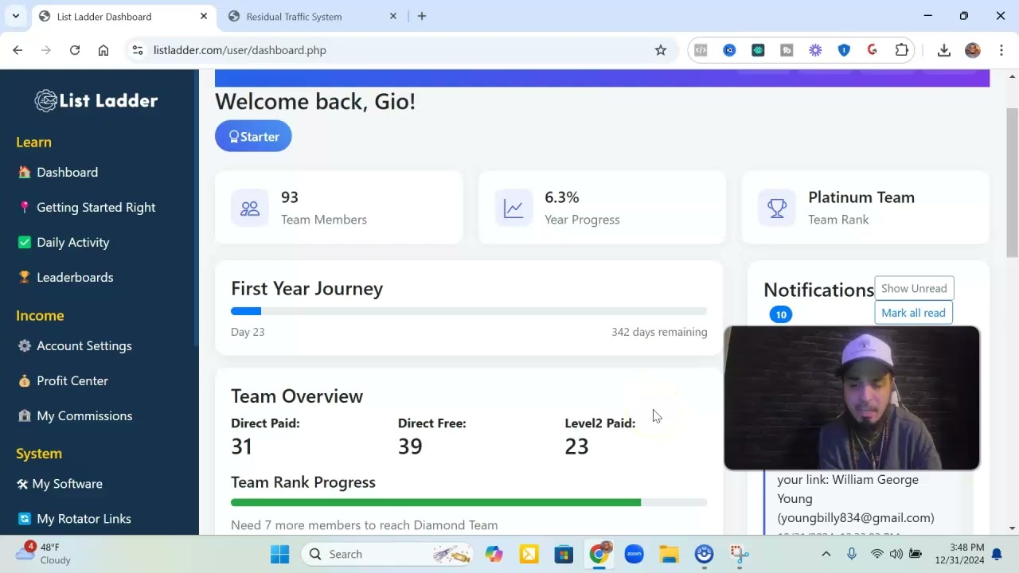This screenshot has width=1019, height=573.
Task: Open Dashboard in the sidebar
Action: (57, 172)
